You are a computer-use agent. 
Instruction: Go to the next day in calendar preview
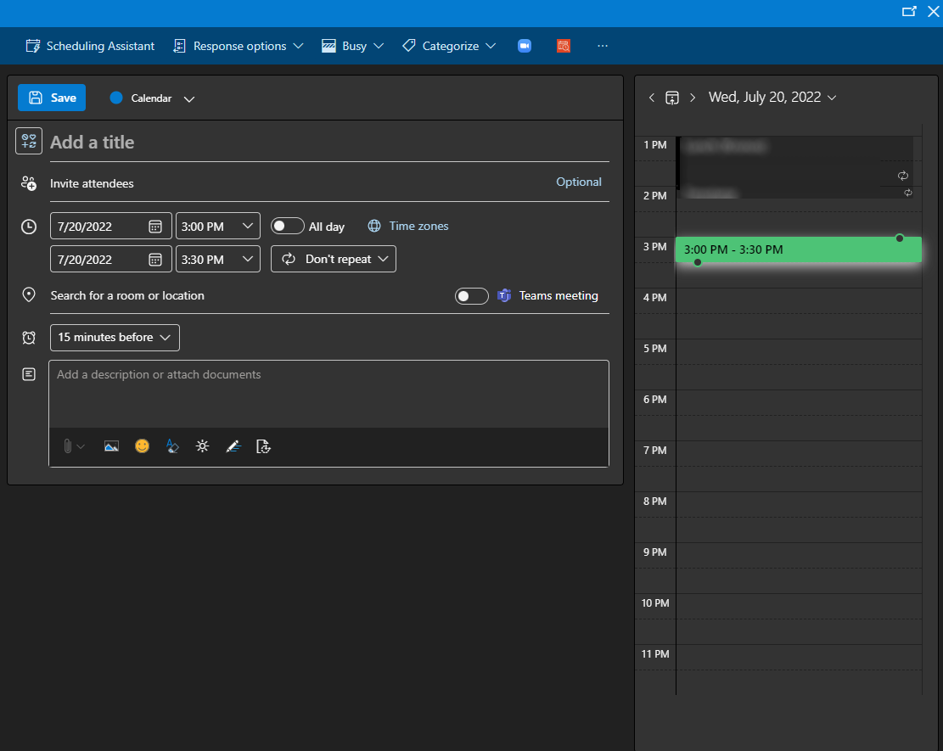[x=693, y=98]
